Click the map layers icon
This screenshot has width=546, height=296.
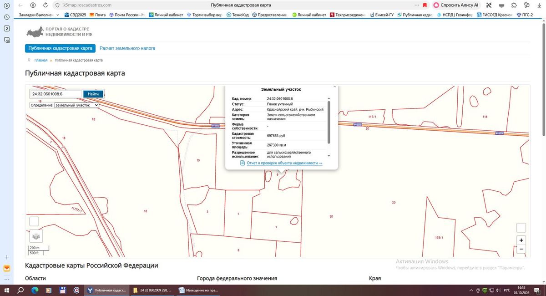coord(36,236)
